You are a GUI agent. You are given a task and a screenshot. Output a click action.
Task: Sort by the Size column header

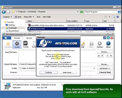click(109, 21)
